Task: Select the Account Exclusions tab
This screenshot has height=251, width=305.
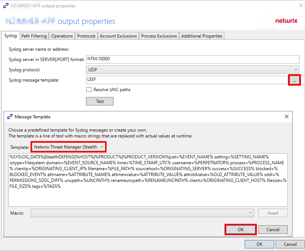Action: [x=118, y=36]
